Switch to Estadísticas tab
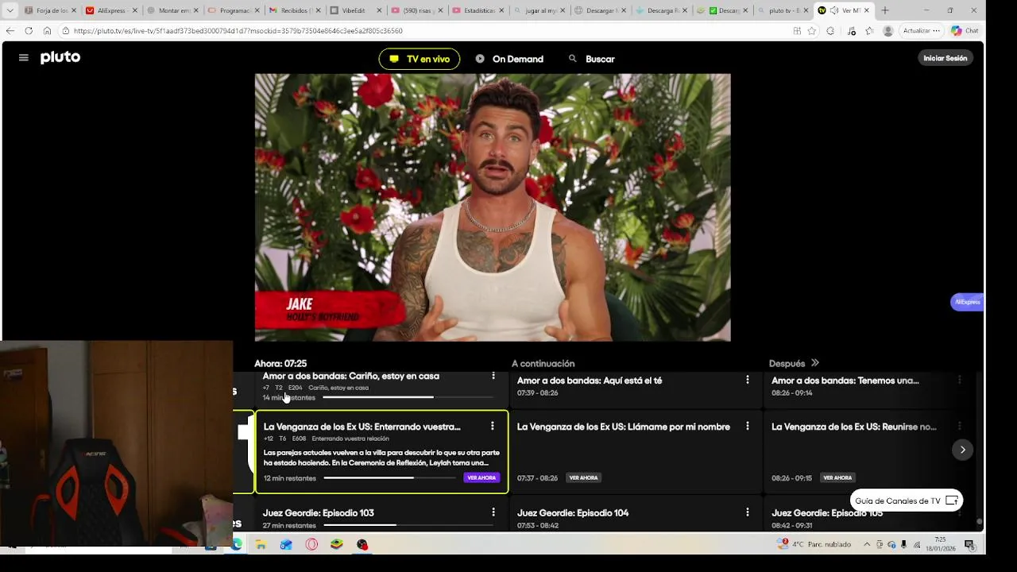 pos(478,10)
